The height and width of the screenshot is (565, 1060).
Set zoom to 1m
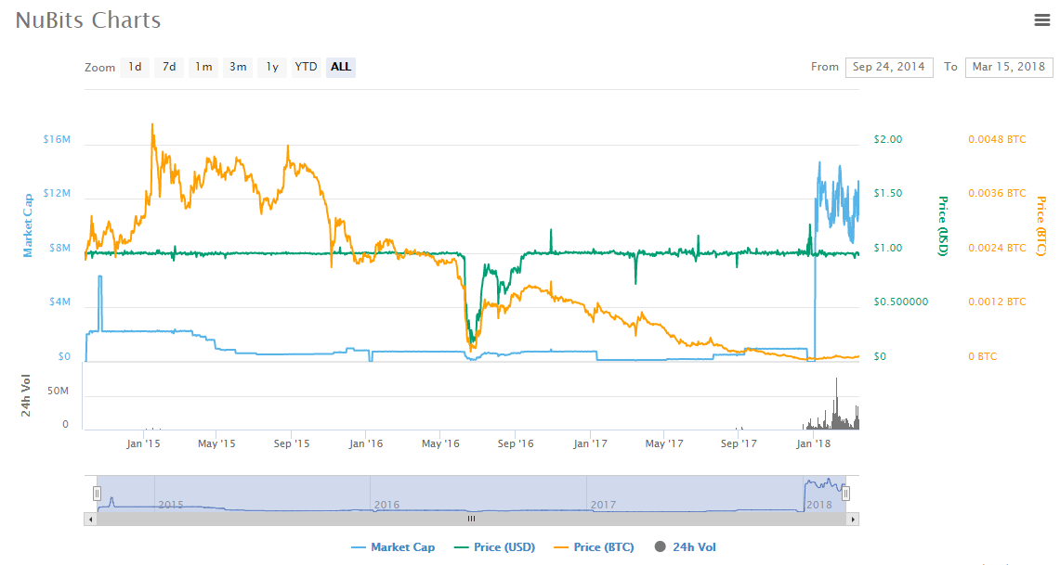point(203,67)
